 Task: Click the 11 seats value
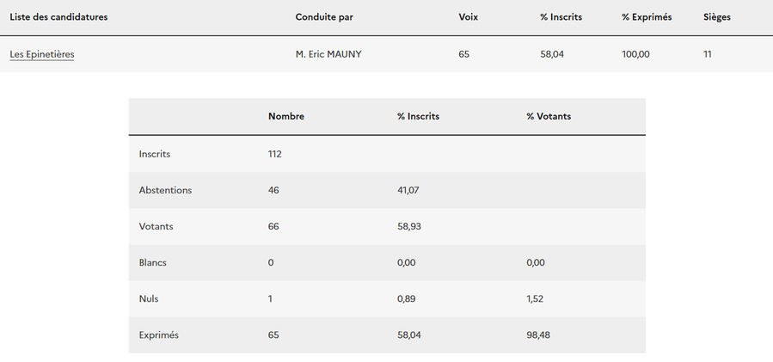[708, 54]
